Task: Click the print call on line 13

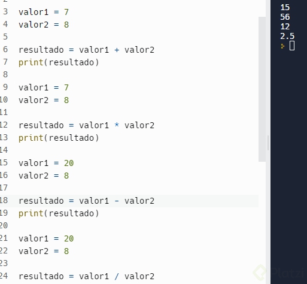Action: pyautogui.click(x=59, y=138)
